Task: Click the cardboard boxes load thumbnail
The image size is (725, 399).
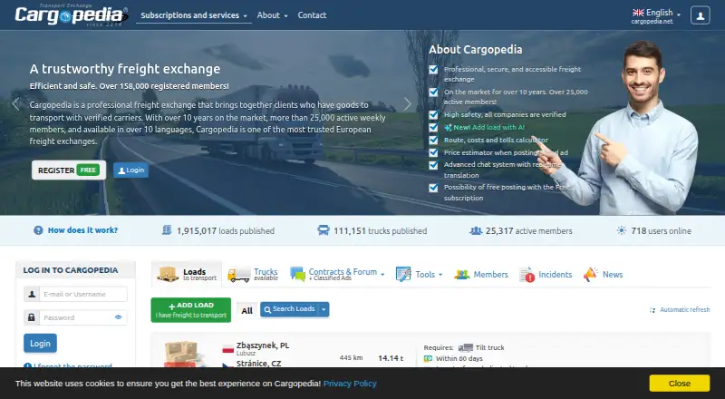Action: point(185,355)
